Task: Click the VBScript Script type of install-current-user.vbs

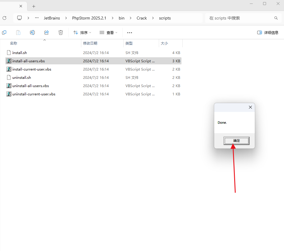Action: point(140,69)
